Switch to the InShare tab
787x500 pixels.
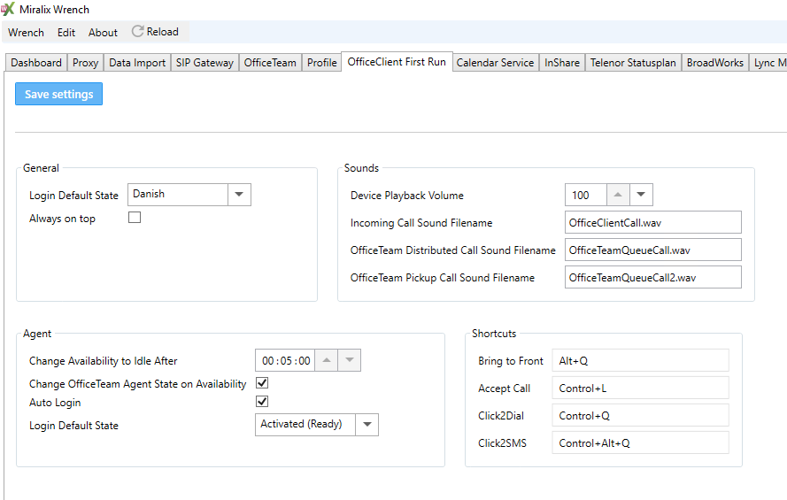point(561,63)
